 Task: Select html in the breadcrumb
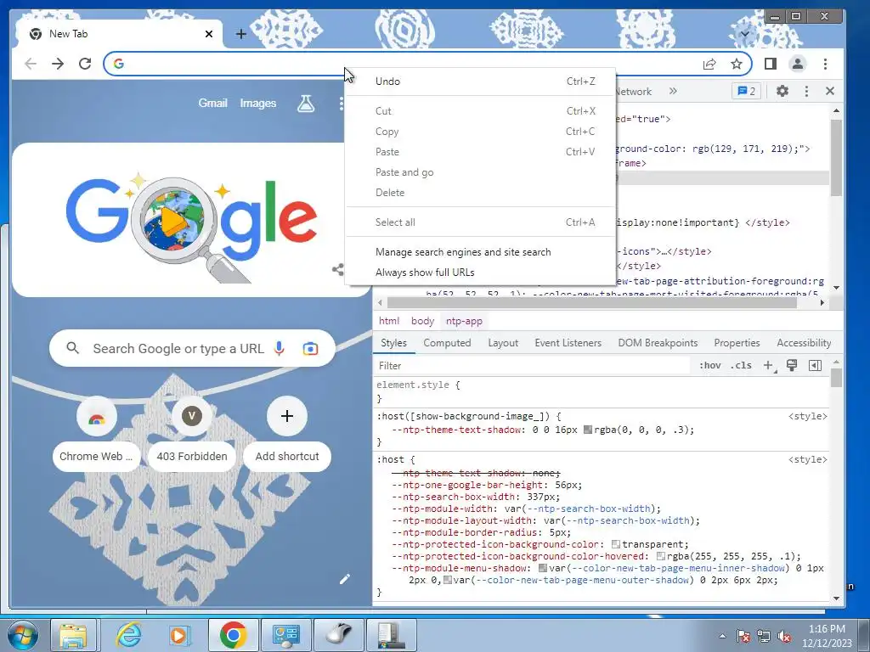pyautogui.click(x=389, y=321)
